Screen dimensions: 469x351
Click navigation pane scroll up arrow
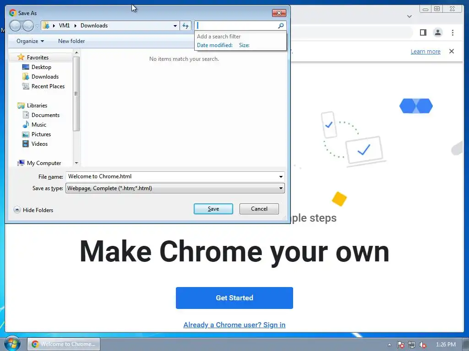click(x=76, y=53)
